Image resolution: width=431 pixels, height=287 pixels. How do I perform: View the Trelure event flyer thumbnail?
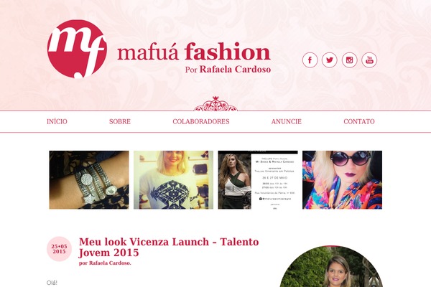coord(258,180)
